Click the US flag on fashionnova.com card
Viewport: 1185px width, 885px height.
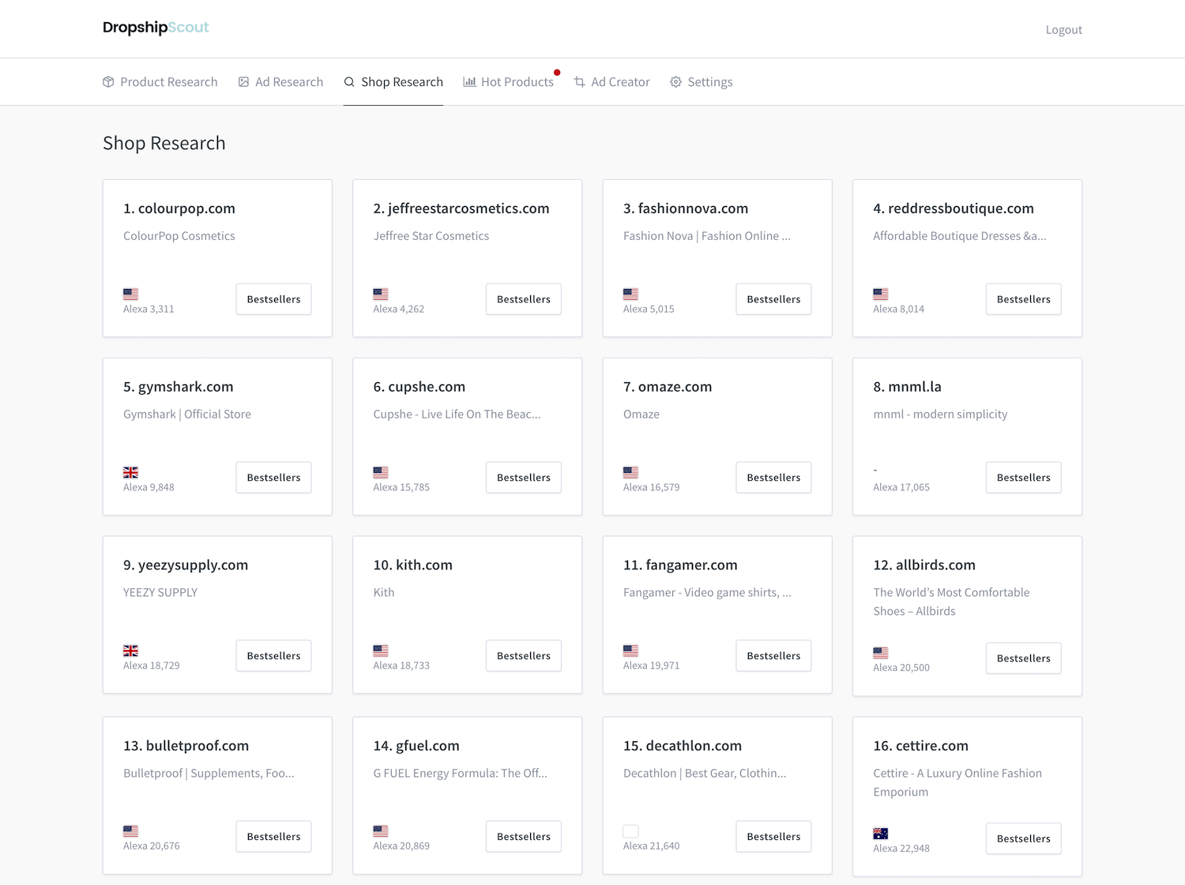click(x=630, y=294)
